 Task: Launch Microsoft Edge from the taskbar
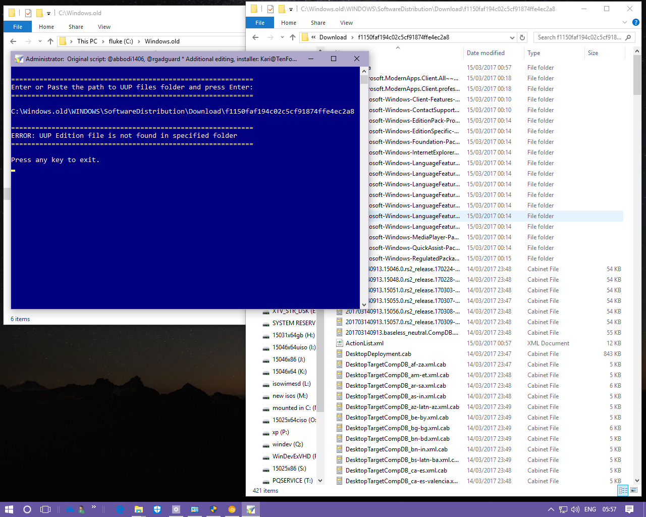point(120,509)
